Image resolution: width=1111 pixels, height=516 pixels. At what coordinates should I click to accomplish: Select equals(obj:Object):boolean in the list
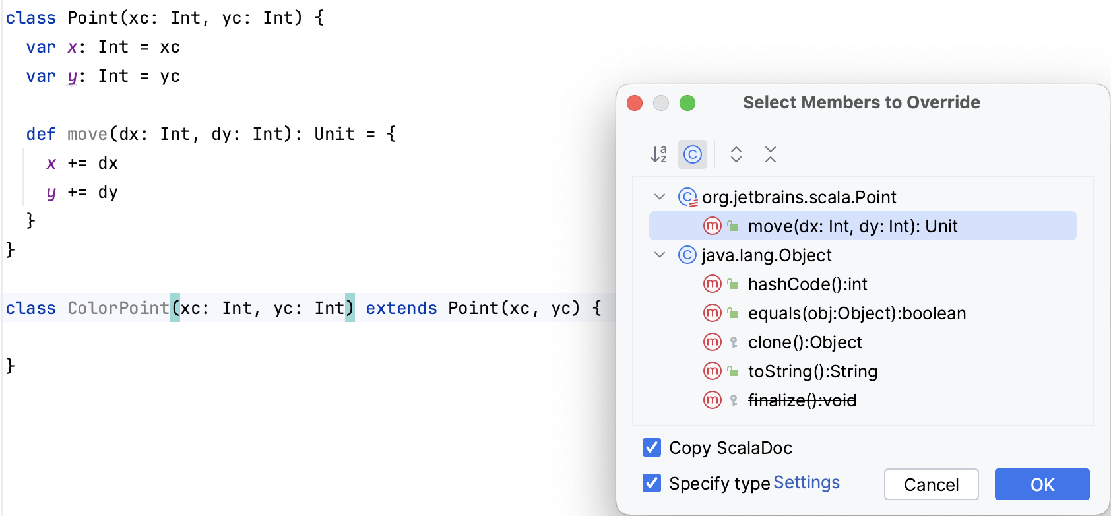click(x=856, y=313)
